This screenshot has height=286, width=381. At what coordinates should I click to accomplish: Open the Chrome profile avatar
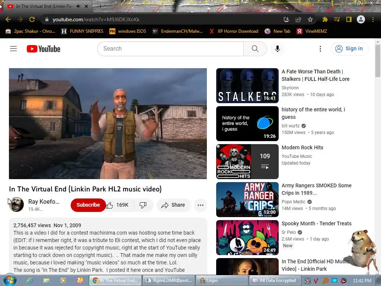point(361,19)
